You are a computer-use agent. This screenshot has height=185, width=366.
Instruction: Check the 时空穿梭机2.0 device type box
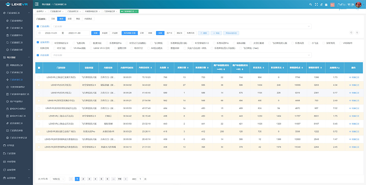click(x=51, y=43)
